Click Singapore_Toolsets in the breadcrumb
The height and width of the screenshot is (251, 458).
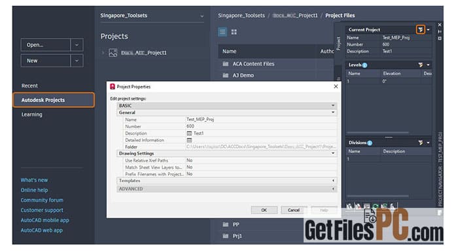[241, 16]
